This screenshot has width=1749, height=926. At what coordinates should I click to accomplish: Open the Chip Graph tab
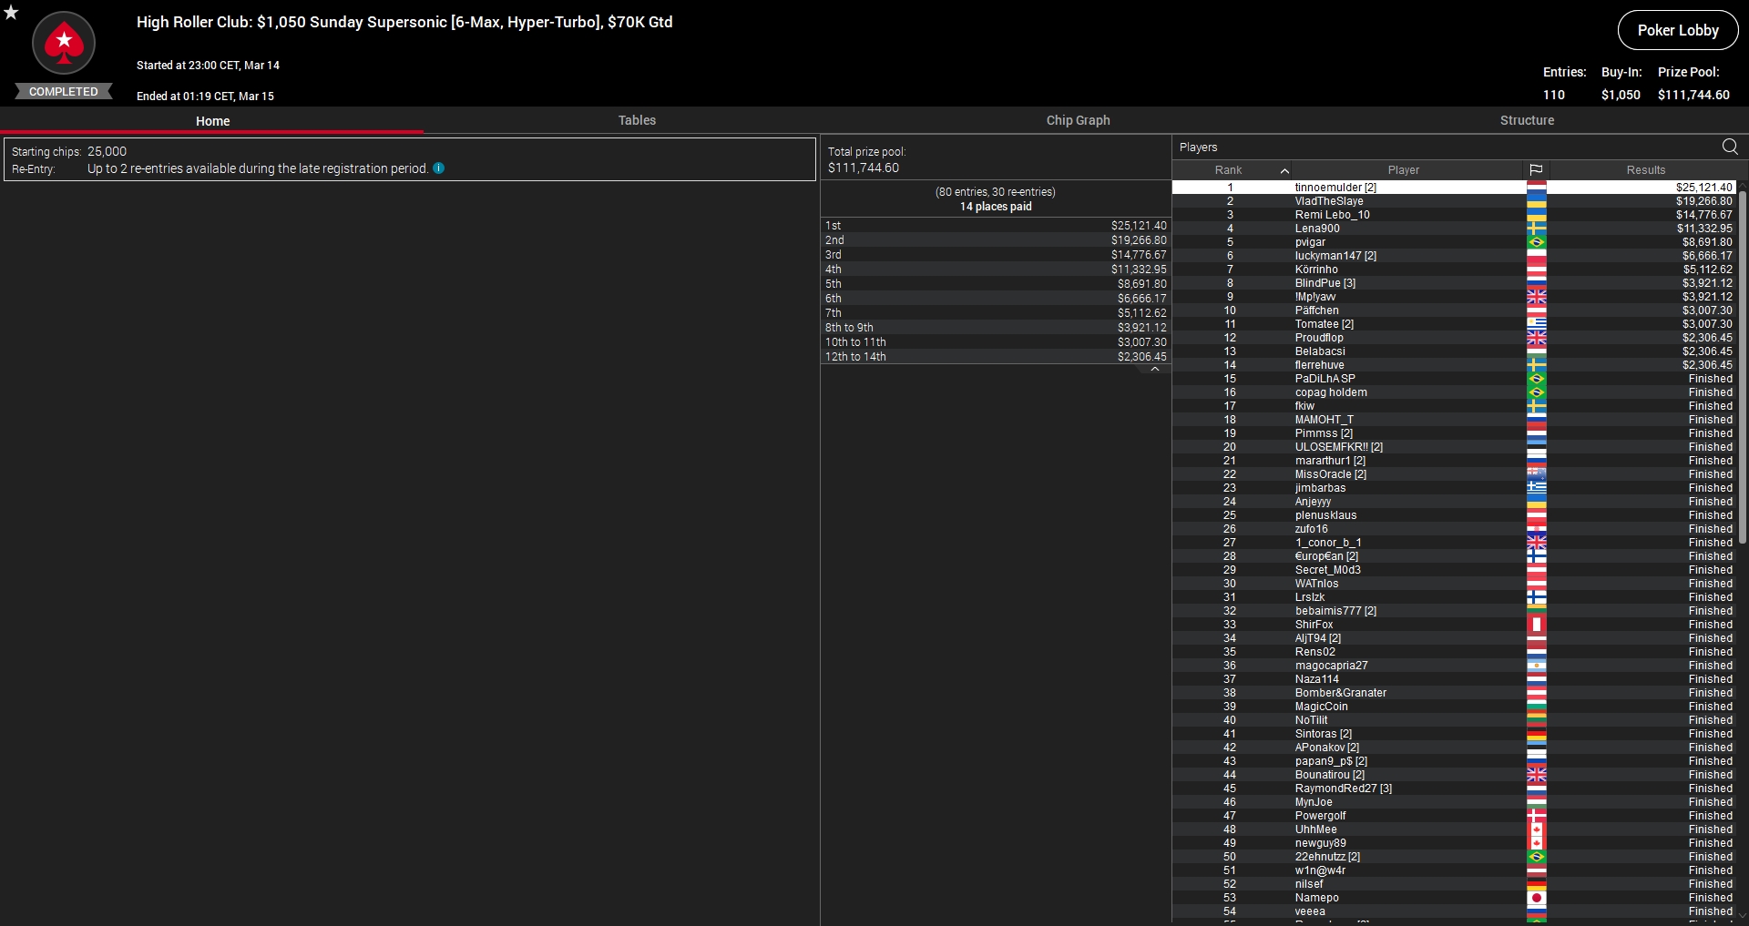pos(1078,120)
